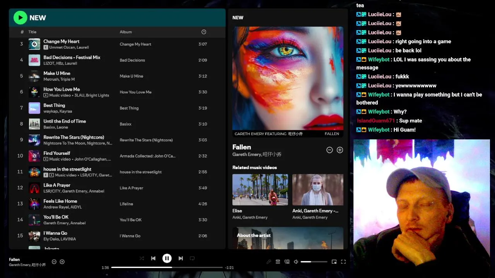Click LuciieLou username in chat, be back lol
This screenshot has width=495, height=278.
coord(380,51)
